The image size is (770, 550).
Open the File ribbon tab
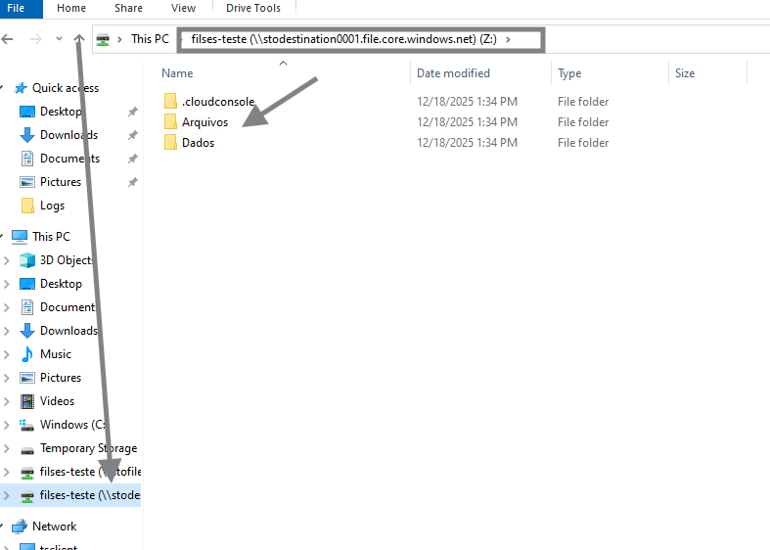[17, 8]
